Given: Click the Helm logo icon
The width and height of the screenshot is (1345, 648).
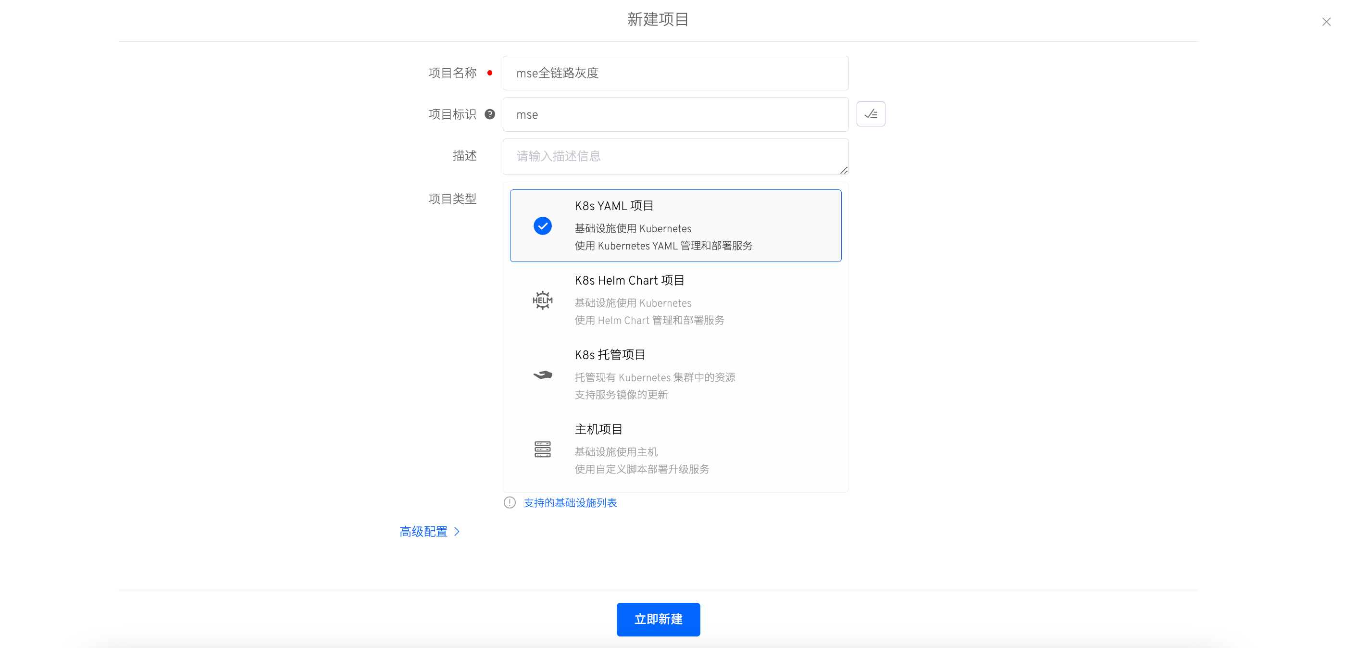Looking at the screenshot, I should [543, 300].
